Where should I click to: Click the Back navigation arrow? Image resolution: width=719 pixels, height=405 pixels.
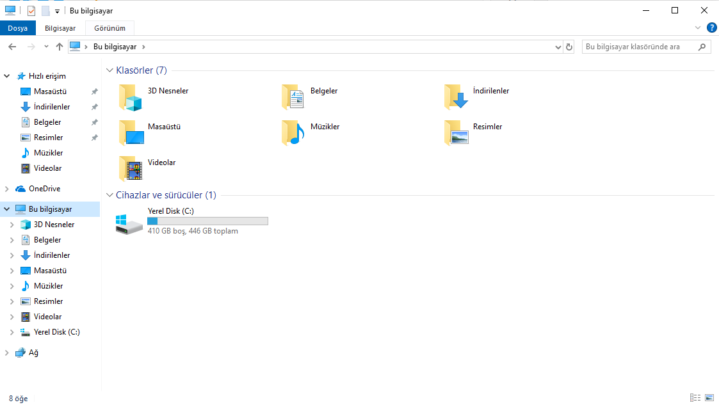[x=12, y=47]
